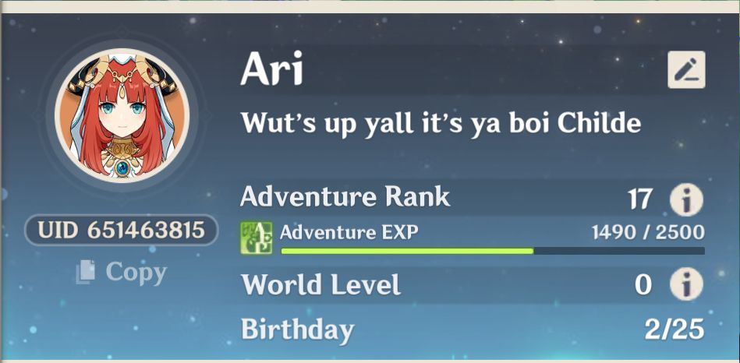This screenshot has width=740, height=363.
Task: Click the unfilled end of EXP bar
Action: tap(619, 251)
